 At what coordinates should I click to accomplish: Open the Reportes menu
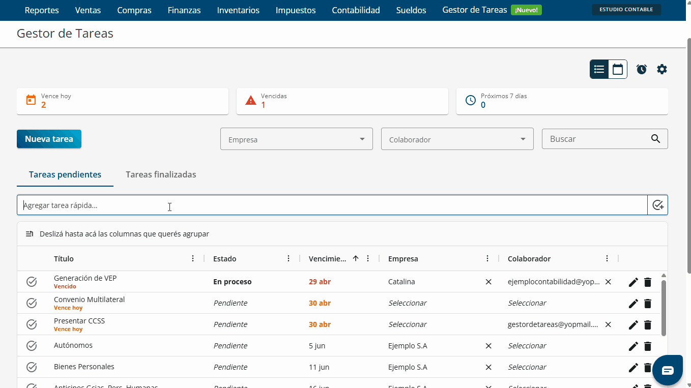point(42,10)
